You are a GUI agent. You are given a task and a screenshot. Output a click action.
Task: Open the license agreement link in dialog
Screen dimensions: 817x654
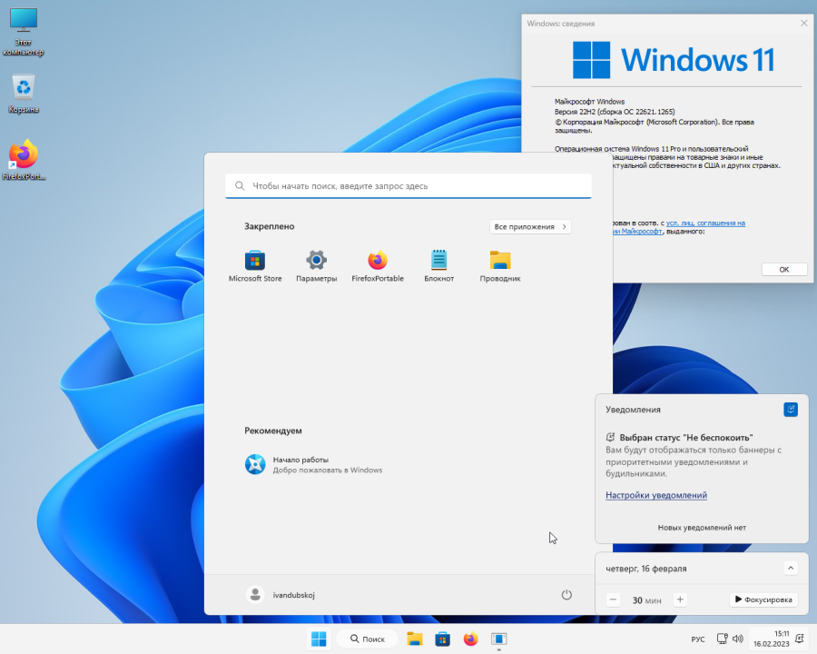point(705,223)
